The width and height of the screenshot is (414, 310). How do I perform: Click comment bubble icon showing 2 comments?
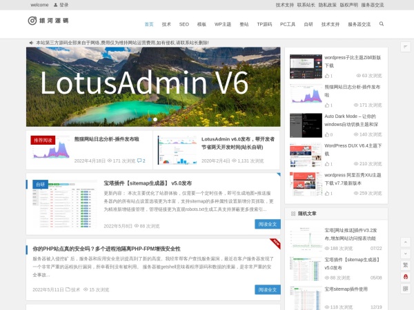[x=139, y=161]
